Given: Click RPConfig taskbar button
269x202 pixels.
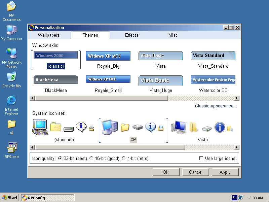Looking at the screenshot, I should [48, 198].
